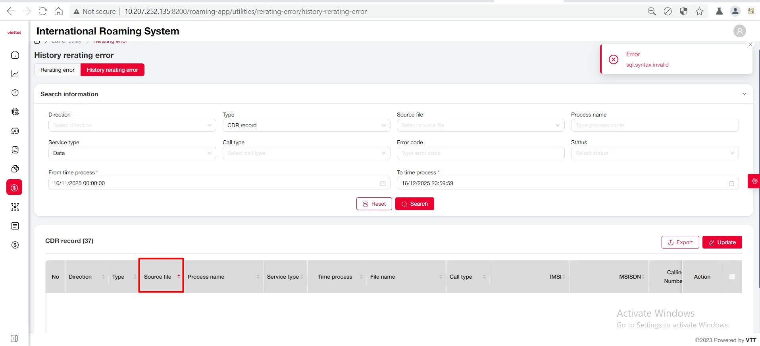Click the red dollar icon in sidebar
This screenshot has height=346, width=760.
(14, 187)
